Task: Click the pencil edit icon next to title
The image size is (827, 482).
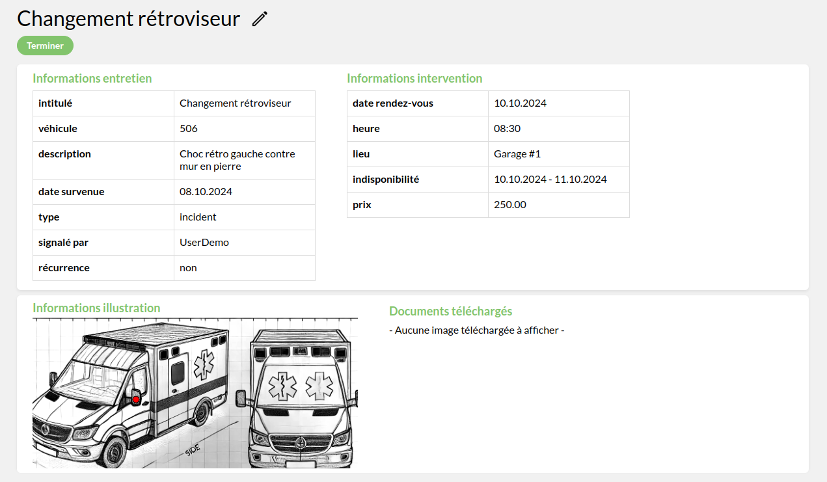Action: point(258,18)
